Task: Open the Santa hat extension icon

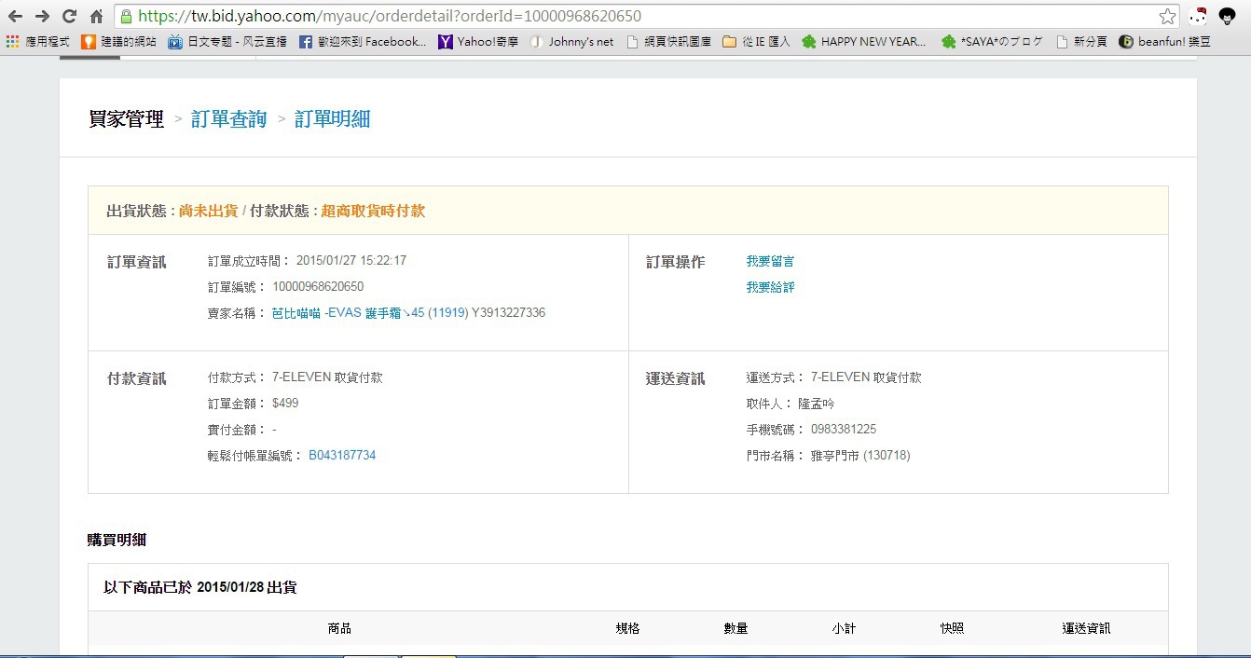Action: click(1199, 16)
